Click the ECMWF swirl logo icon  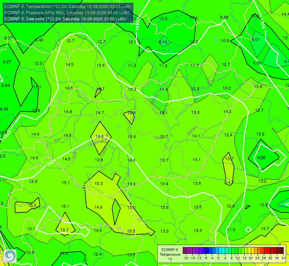point(10,256)
